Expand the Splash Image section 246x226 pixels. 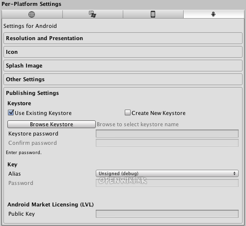[123, 66]
